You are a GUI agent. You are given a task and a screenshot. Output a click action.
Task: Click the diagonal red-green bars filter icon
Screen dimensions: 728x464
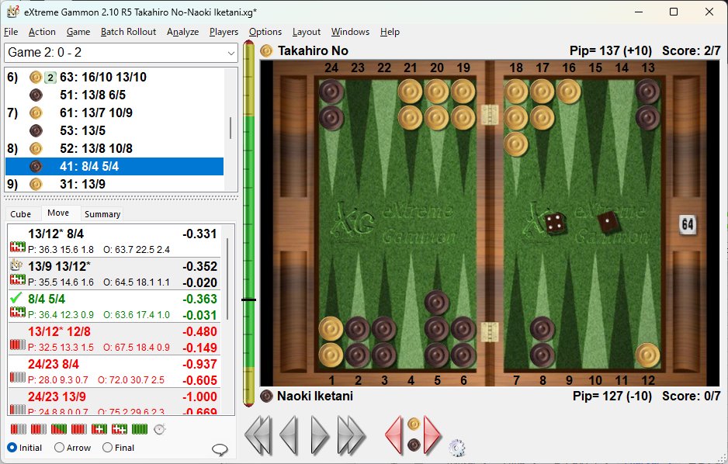pos(59,429)
